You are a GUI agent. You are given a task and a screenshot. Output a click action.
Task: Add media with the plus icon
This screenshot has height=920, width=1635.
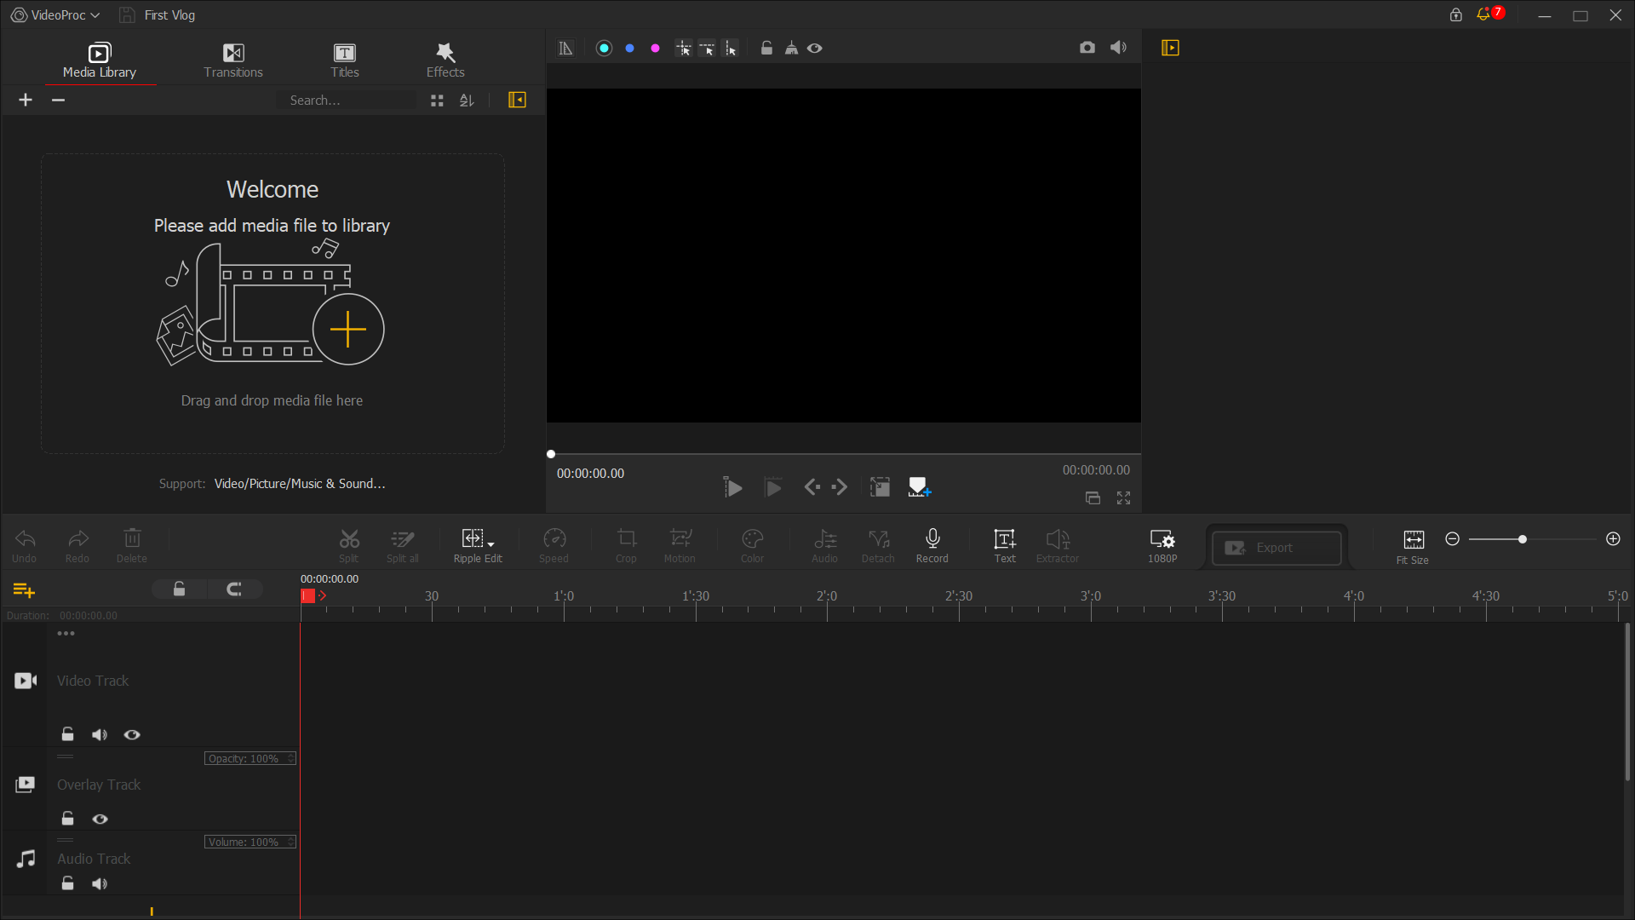(26, 100)
